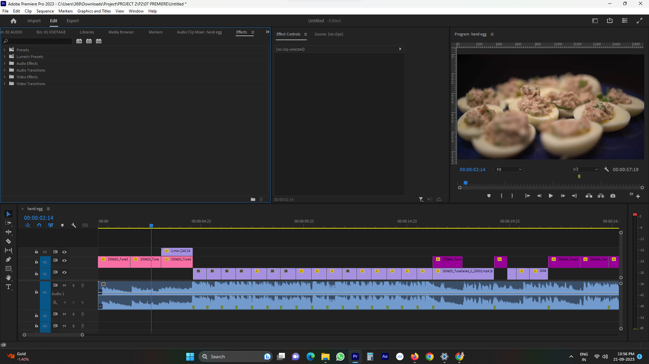Viewport: 649px width, 364px height.
Task: Open the Fit zoom level dropdown
Action: [509, 170]
